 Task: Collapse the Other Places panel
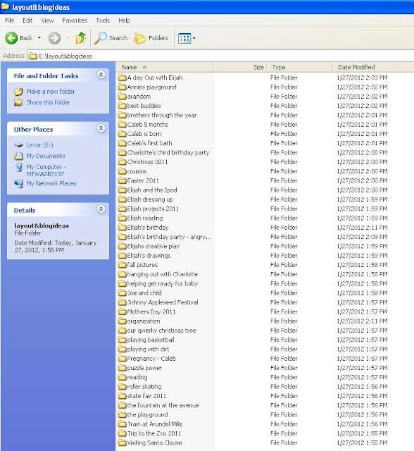[x=101, y=128]
